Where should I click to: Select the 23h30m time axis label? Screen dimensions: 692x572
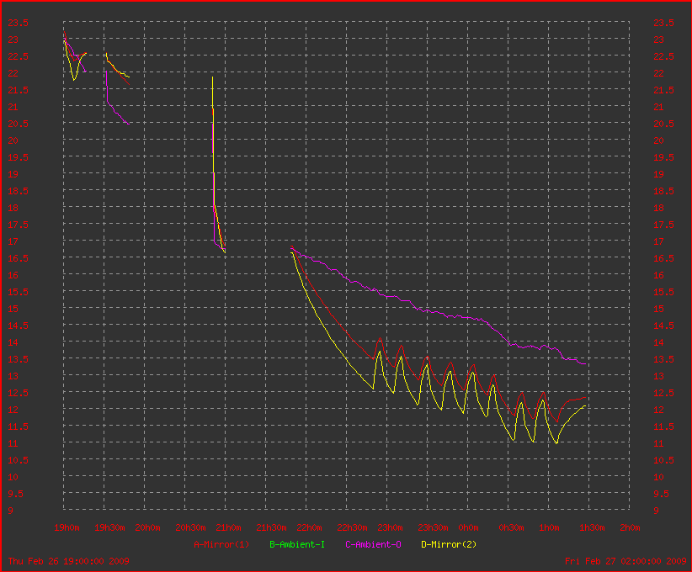click(433, 528)
